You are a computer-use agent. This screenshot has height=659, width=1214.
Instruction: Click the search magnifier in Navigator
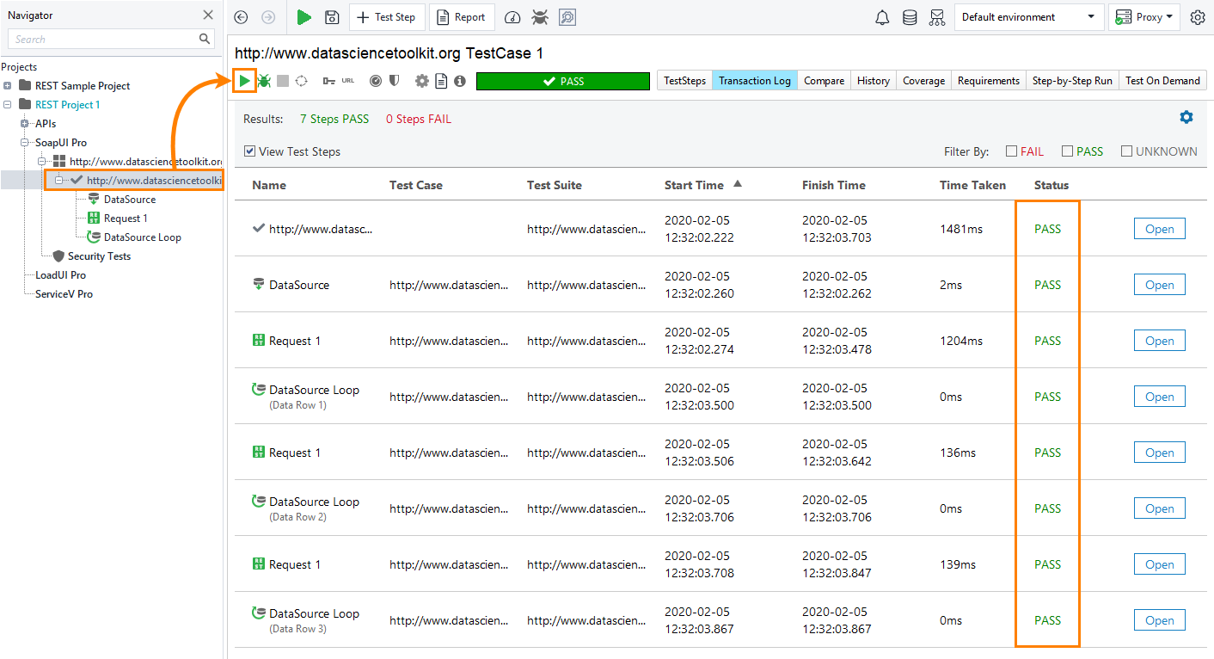(x=205, y=39)
